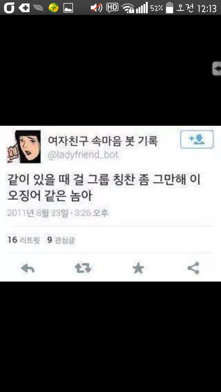Tap the Wi-Fi status icon
The height and width of the screenshot is (392, 221).
pyautogui.click(x=128, y=8)
